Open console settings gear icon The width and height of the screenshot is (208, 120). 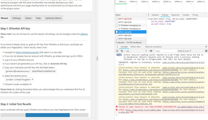[206, 51]
